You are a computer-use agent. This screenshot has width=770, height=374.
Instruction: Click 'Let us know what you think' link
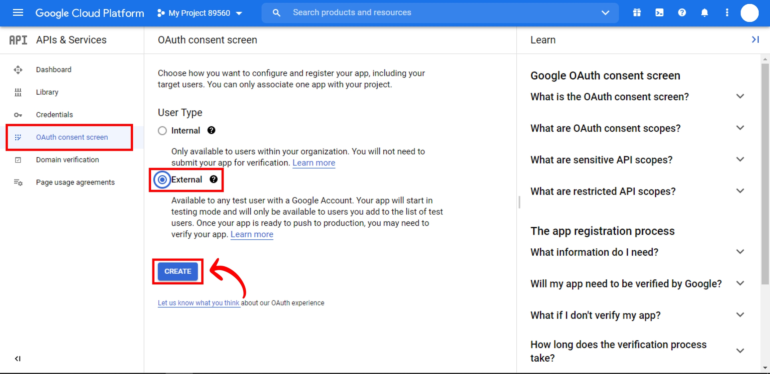pos(199,303)
